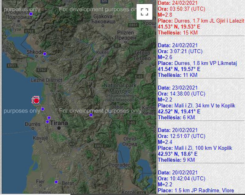Click the Prizren label on the map
The width and height of the screenshot is (245, 195).
click(126, 33)
